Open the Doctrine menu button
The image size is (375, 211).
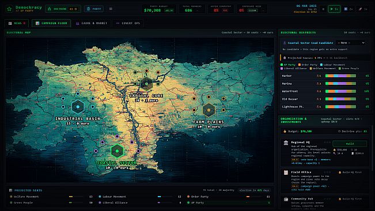63,9
